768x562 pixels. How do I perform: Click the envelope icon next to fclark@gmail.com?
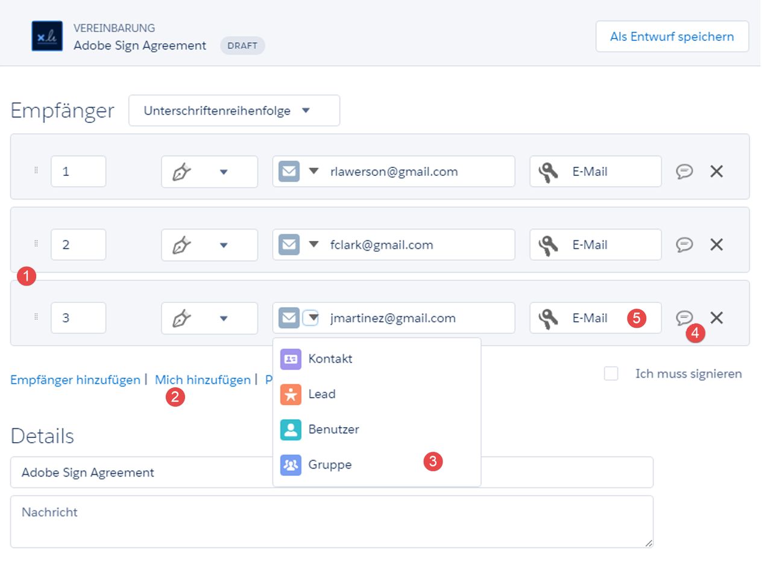289,245
